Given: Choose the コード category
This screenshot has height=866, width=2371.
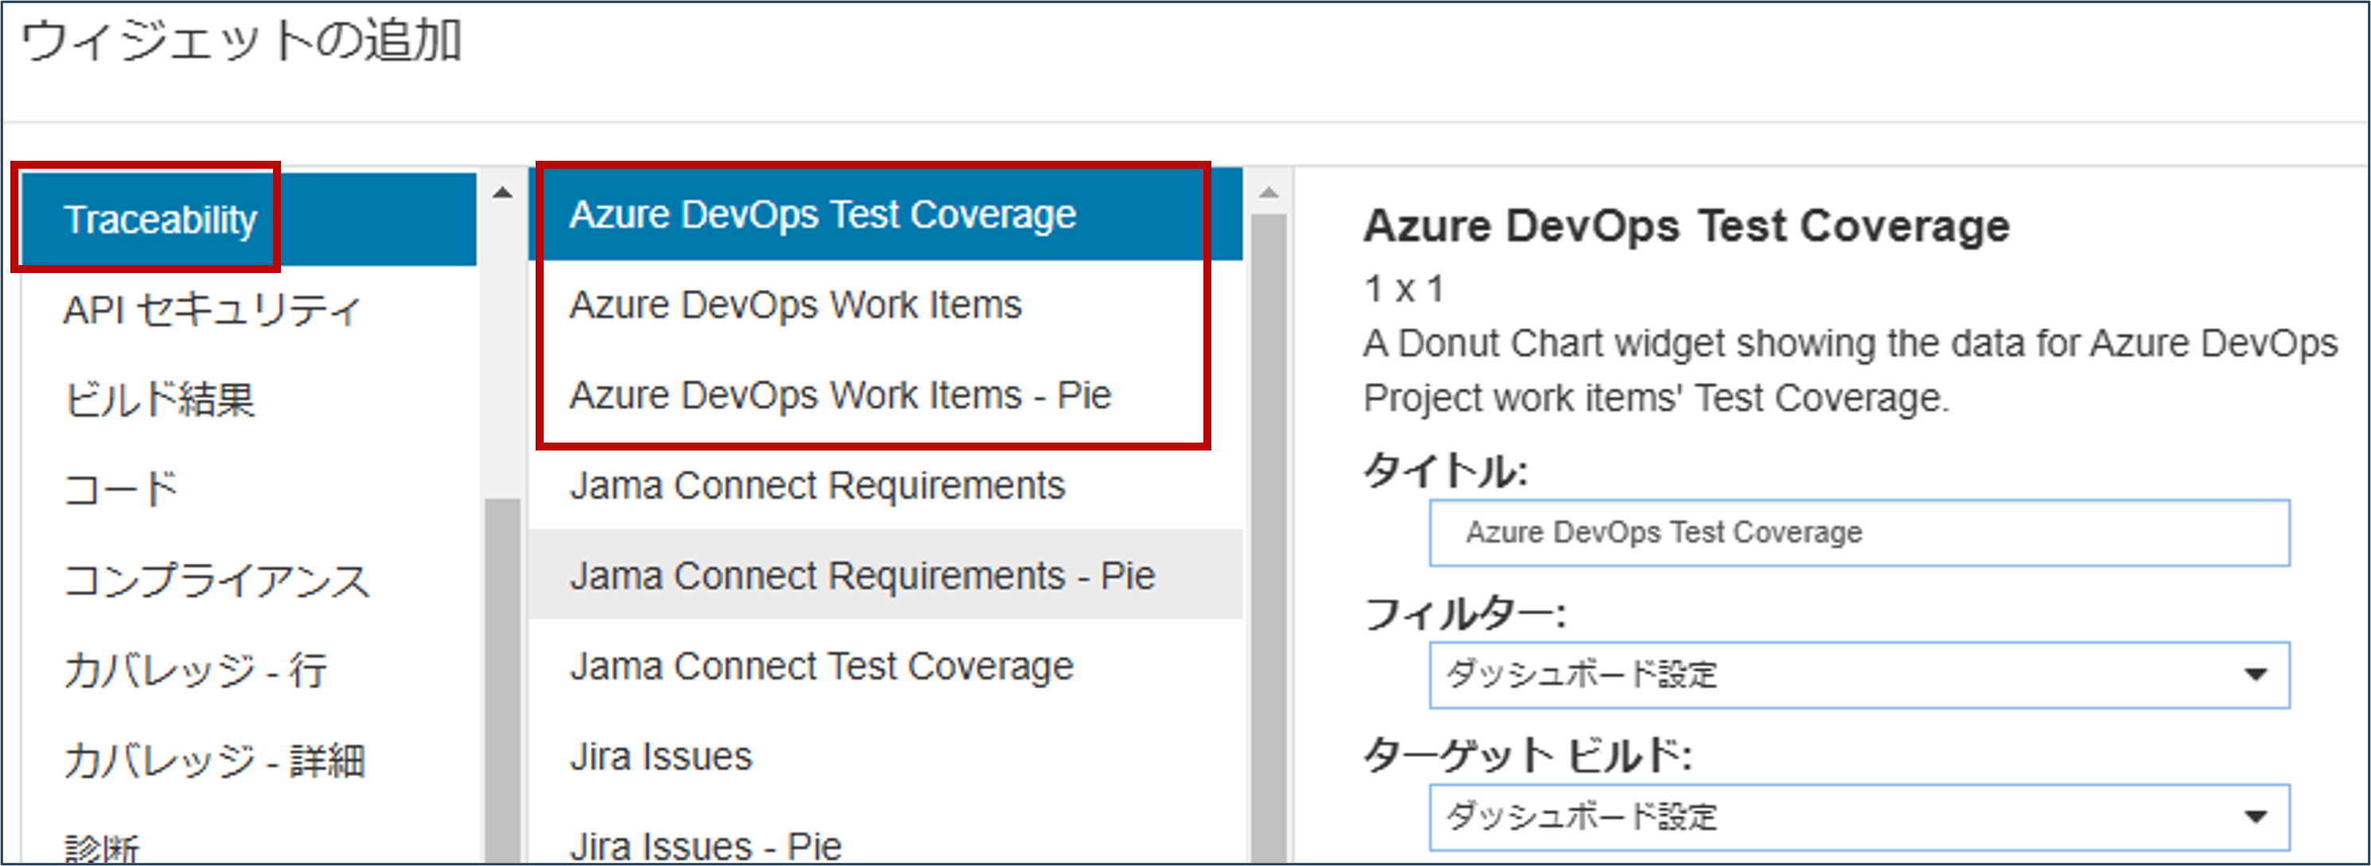Looking at the screenshot, I should (120, 490).
